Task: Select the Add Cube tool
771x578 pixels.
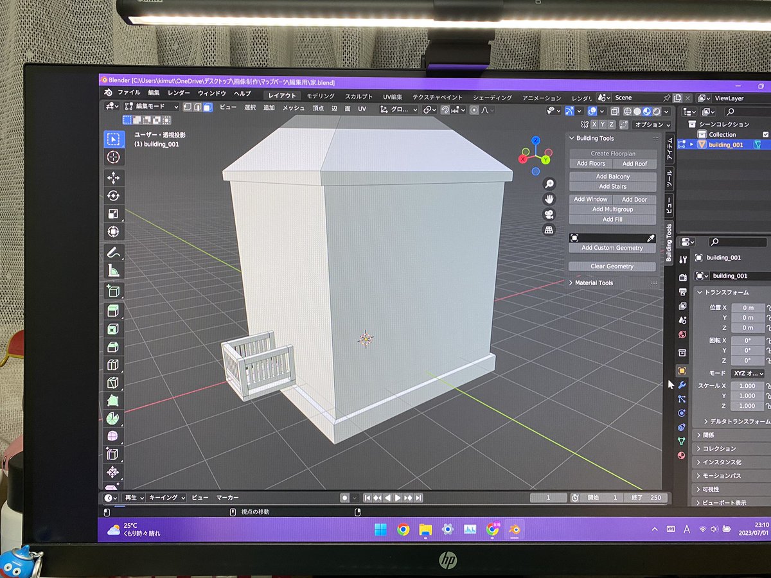Action: click(113, 291)
